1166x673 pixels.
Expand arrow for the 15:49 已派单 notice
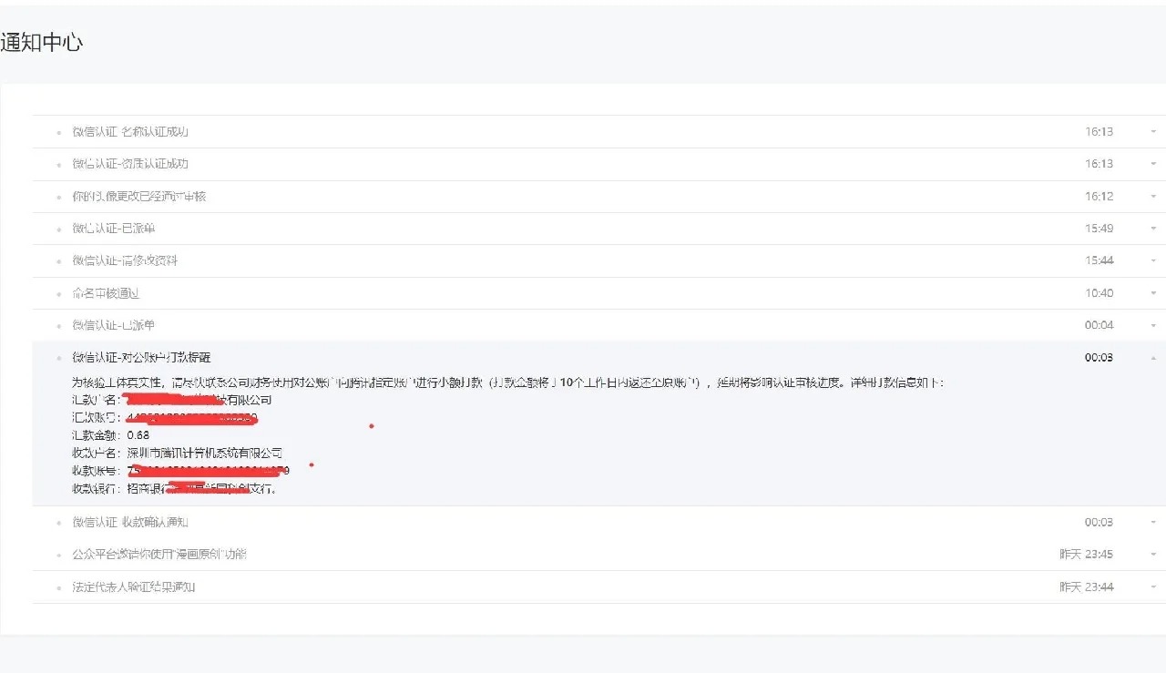pyautogui.click(x=1153, y=229)
